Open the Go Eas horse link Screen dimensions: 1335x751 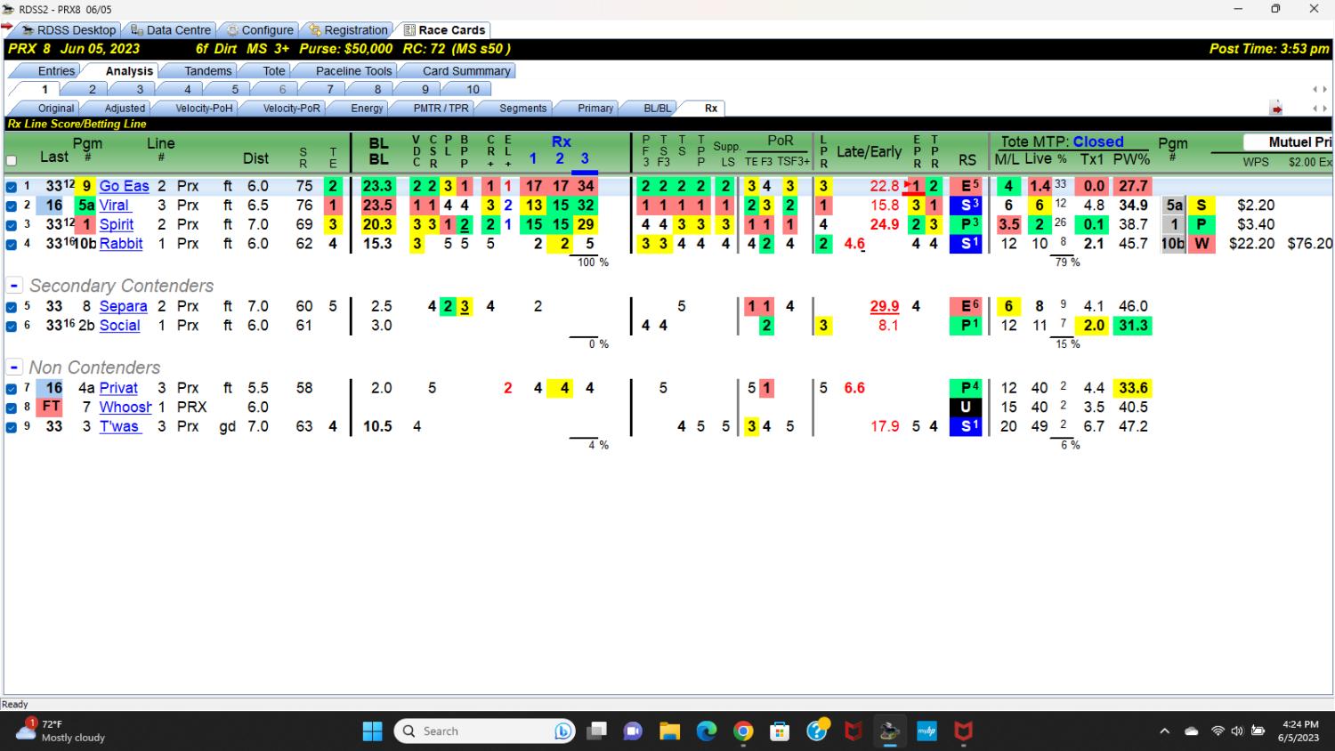[x=124, y=186]
